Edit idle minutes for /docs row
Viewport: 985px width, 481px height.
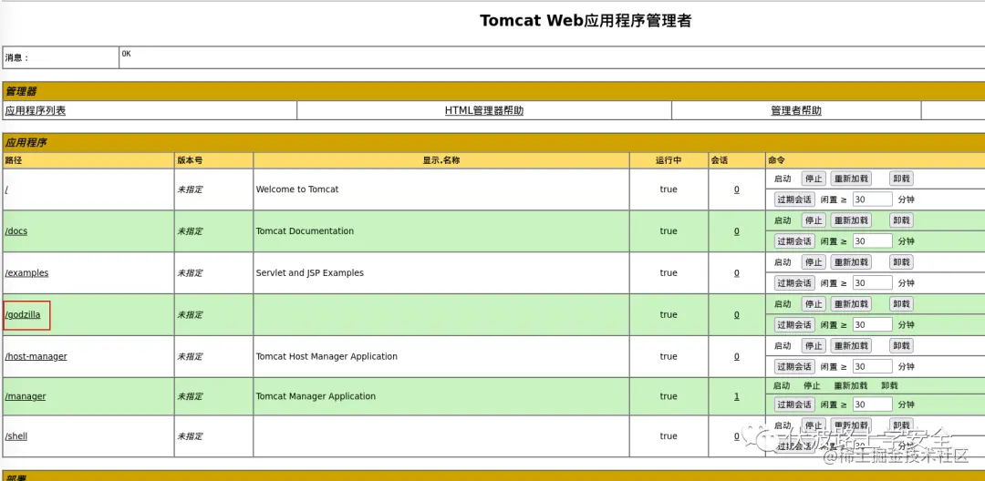click(x=873, y=241)
